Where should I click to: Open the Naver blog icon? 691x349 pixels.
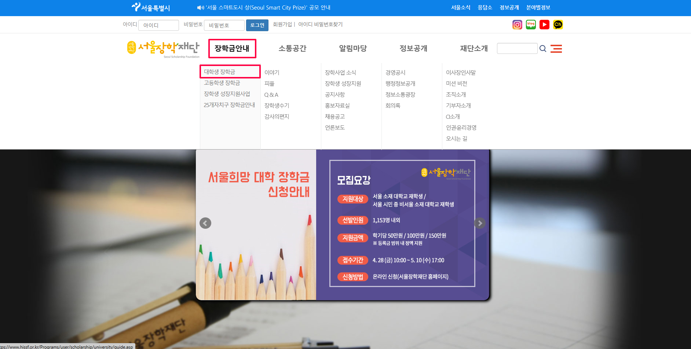531,25
